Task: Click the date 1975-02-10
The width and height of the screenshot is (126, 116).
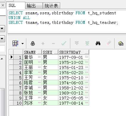Action: pos(71,78)
